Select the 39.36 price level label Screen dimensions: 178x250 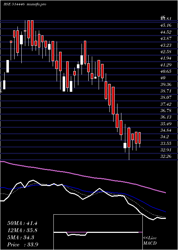pos(166,85)
